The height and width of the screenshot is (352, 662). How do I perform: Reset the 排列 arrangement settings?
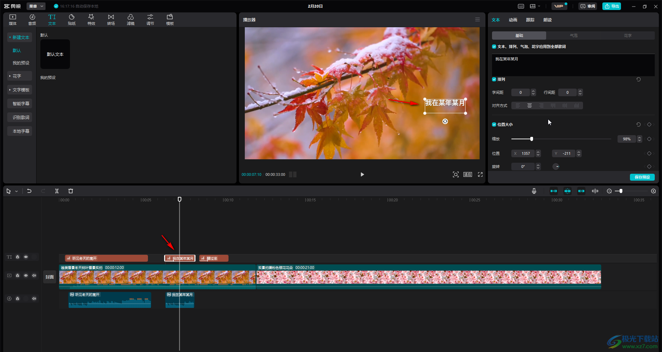click(x=639, y=79)
